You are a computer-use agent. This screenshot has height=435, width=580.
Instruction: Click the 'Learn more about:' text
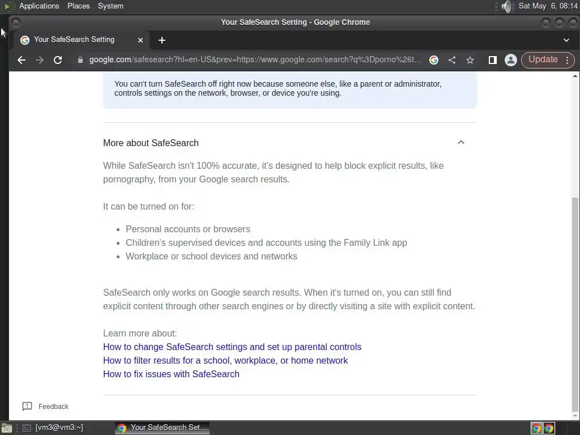coord(140,333)
